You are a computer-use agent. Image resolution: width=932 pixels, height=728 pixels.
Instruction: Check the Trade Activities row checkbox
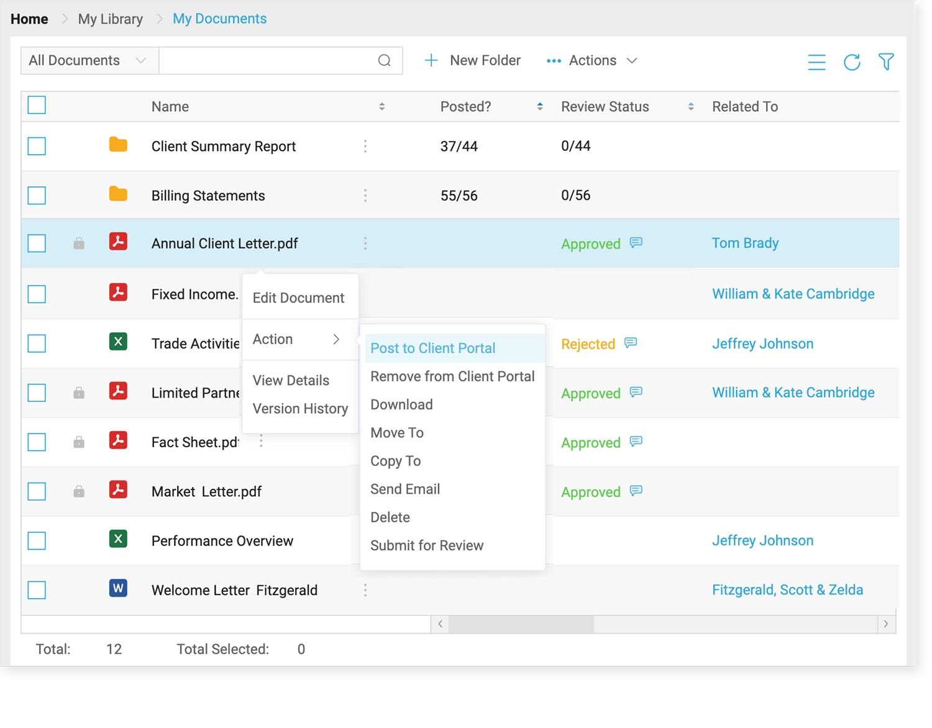pyautogui.click(x=37, y=343)
